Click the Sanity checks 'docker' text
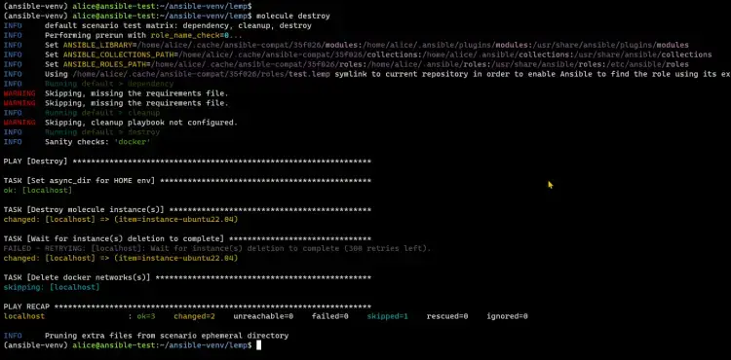The image size is (731, 360). [97, 142]
